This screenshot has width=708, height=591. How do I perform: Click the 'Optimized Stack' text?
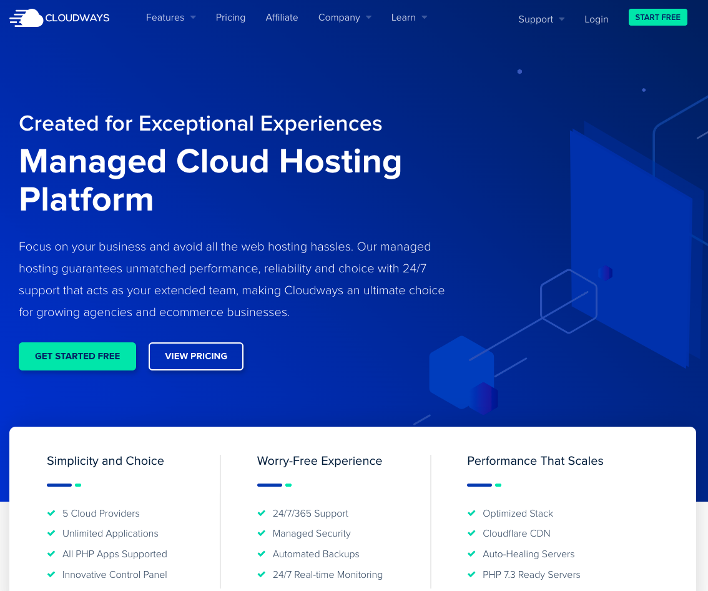(x=518, y=514)
